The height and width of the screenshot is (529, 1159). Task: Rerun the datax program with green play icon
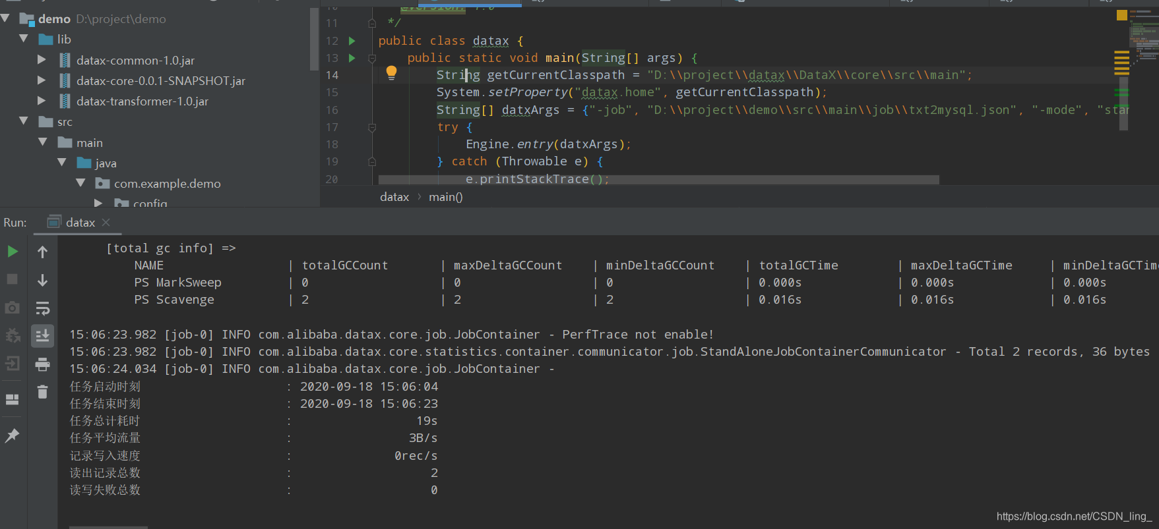point(13,251)
